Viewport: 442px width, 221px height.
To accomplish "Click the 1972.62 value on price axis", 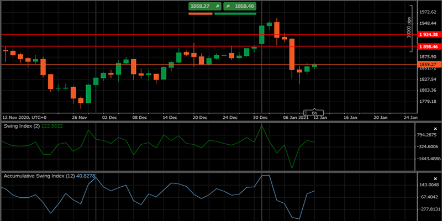I will (428, 12).
